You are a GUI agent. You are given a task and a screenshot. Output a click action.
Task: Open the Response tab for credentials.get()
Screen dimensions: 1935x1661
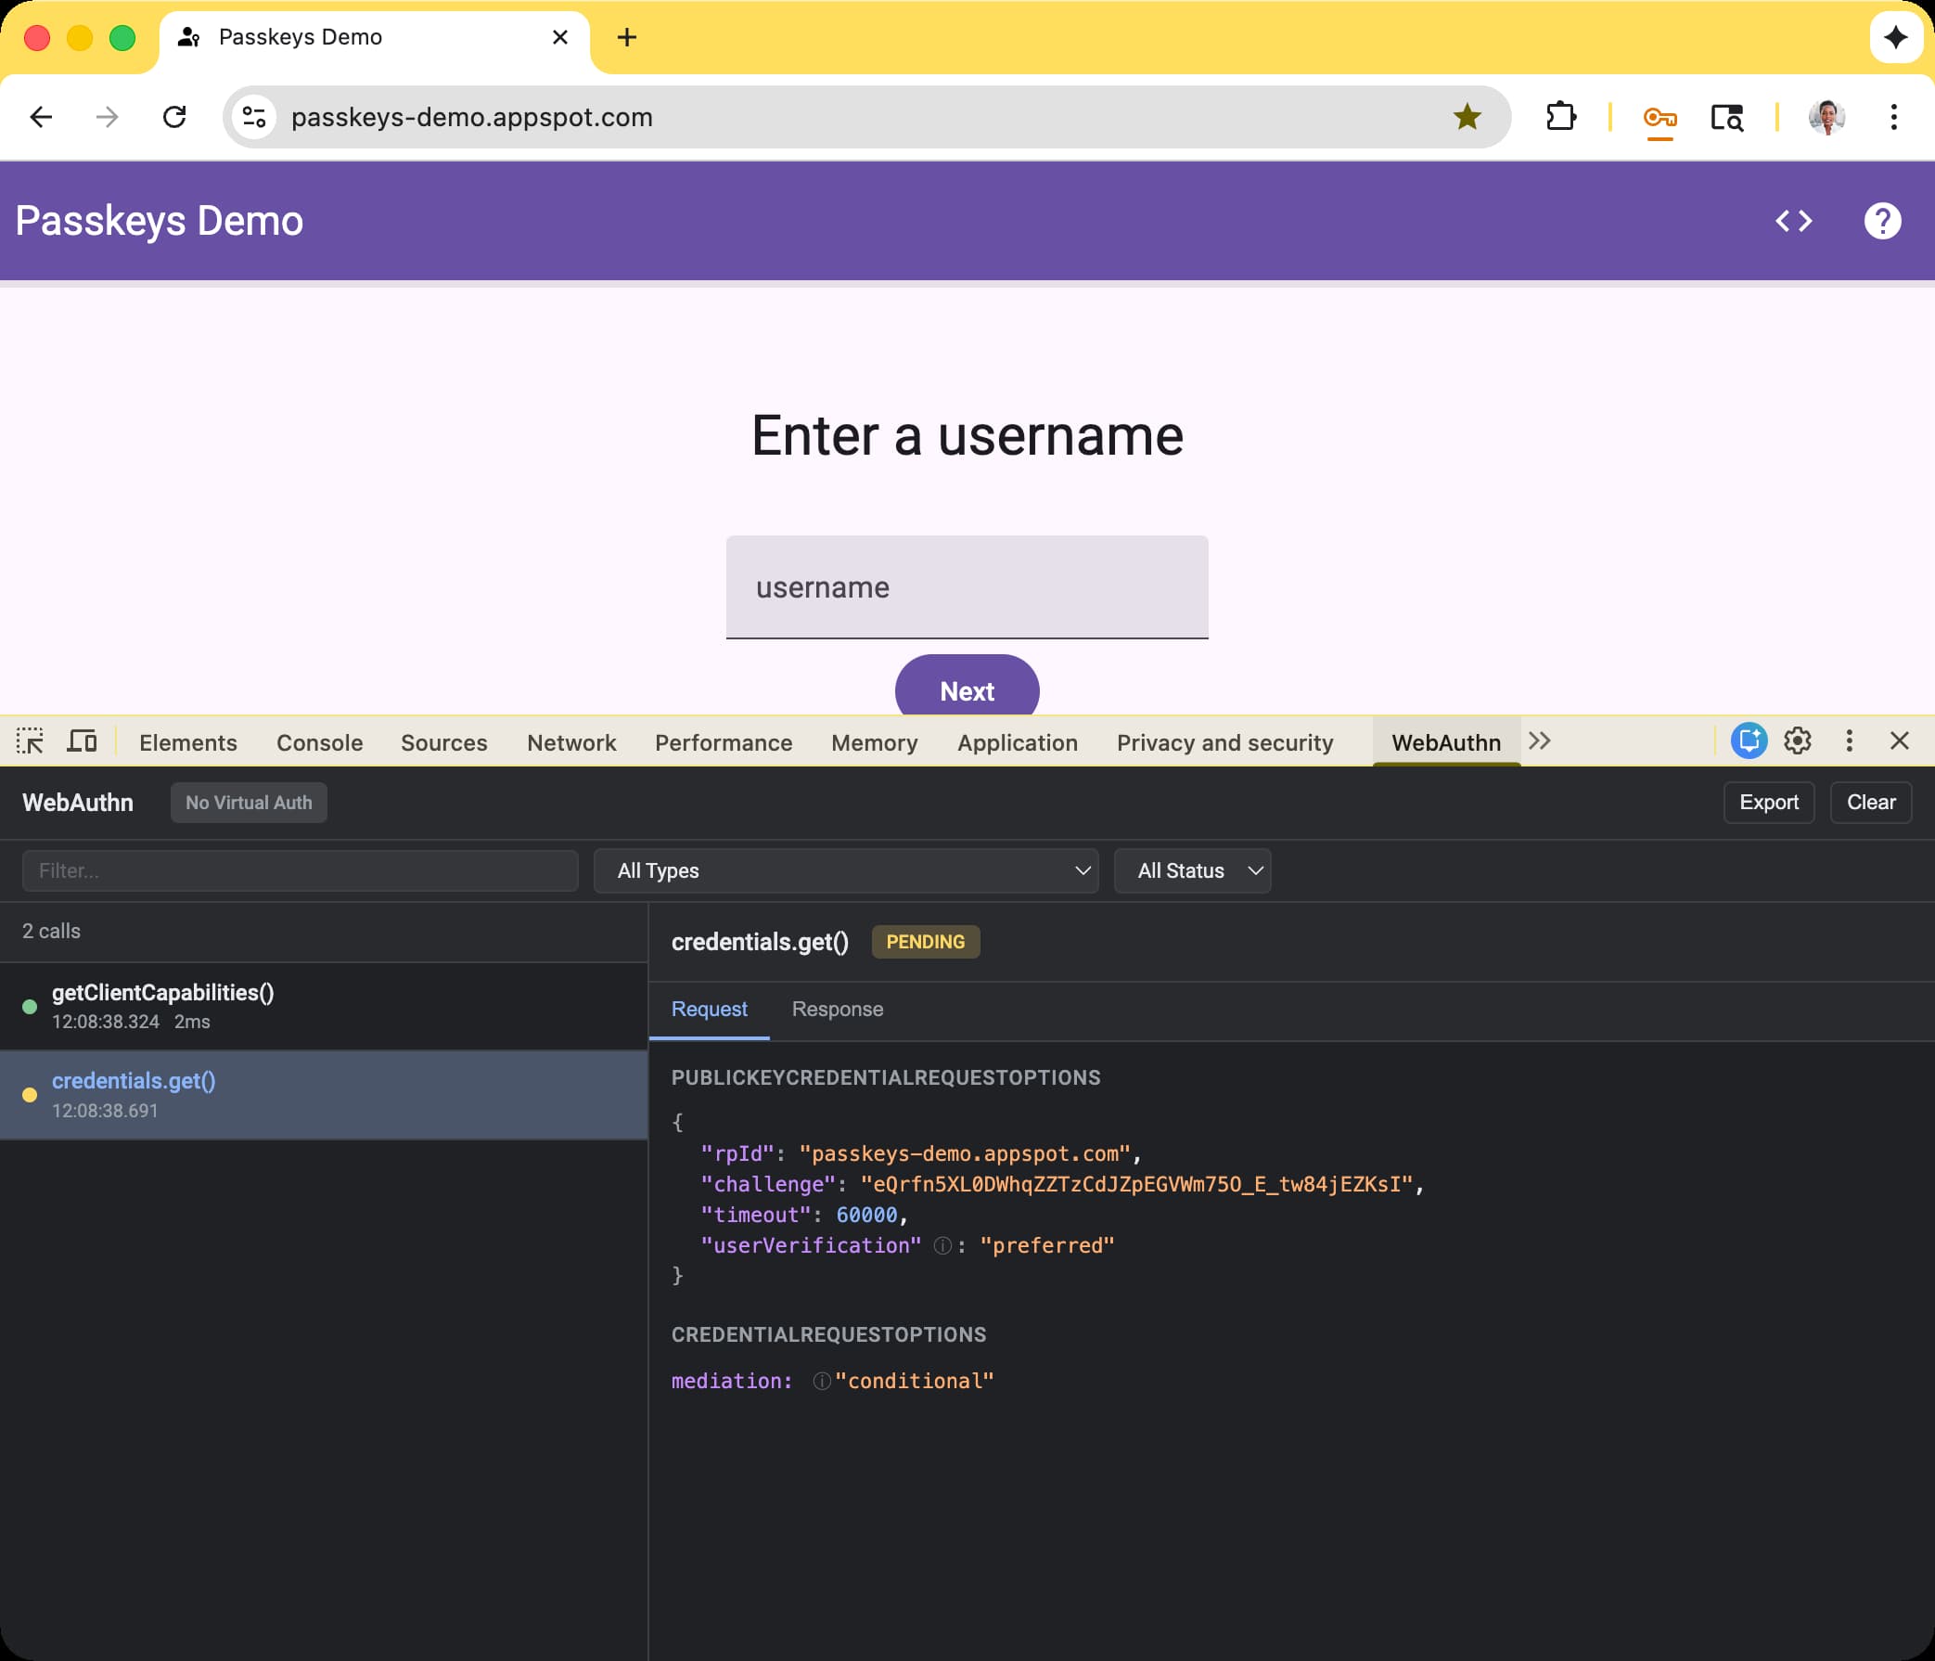838,1009
